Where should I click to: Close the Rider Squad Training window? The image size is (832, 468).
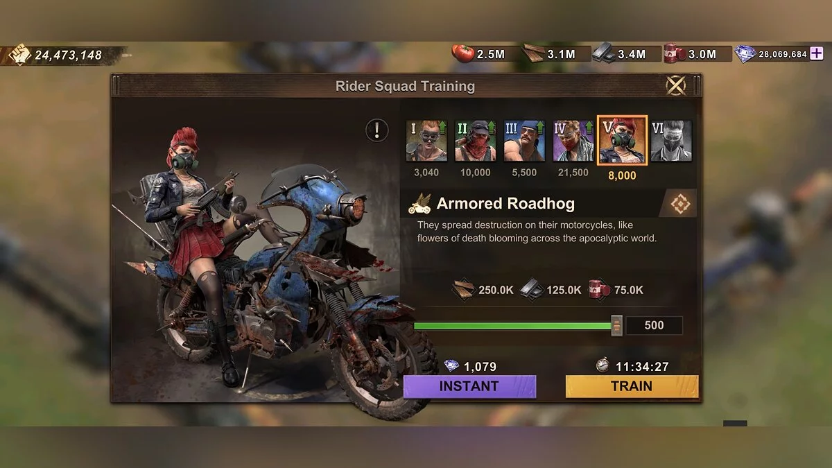676,85
